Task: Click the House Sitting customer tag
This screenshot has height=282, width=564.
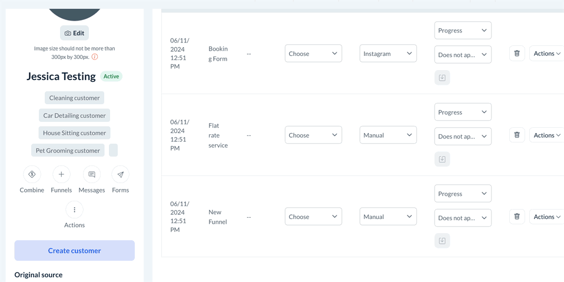Action: 75,133
